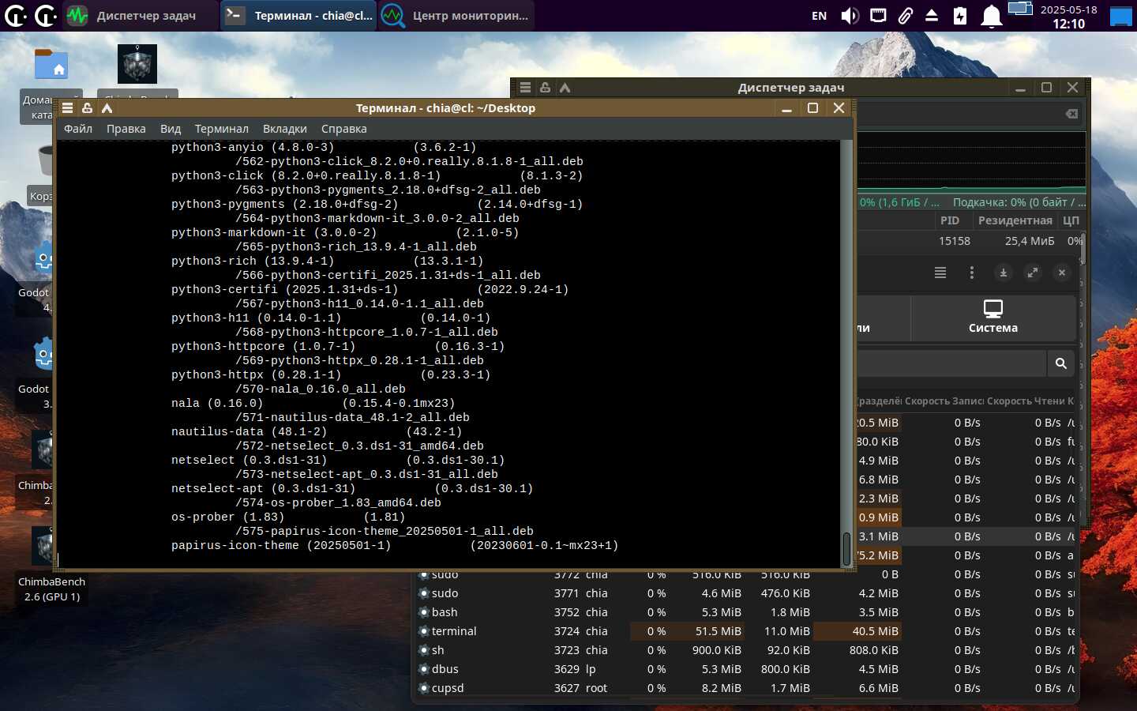Image resolution: width=1137 pixels, height=711 pixels.
Task: Click the Task Manager window menu icon
Action: (525, 88)
